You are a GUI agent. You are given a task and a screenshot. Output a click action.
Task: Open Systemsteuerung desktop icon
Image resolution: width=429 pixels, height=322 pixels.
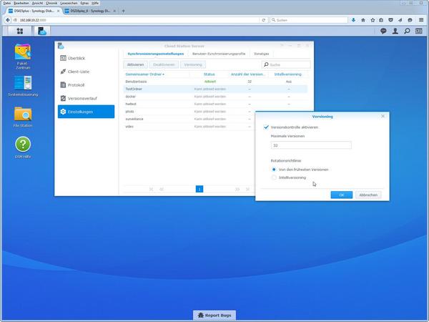[23, 86]
